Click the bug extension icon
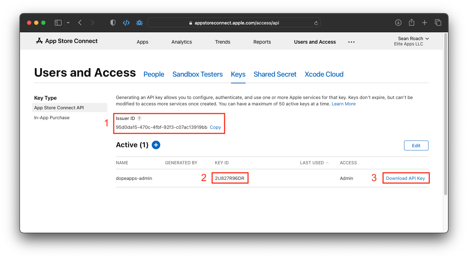Image resolution: width=468 pixels, height=259 pixels. pos(139,23)
